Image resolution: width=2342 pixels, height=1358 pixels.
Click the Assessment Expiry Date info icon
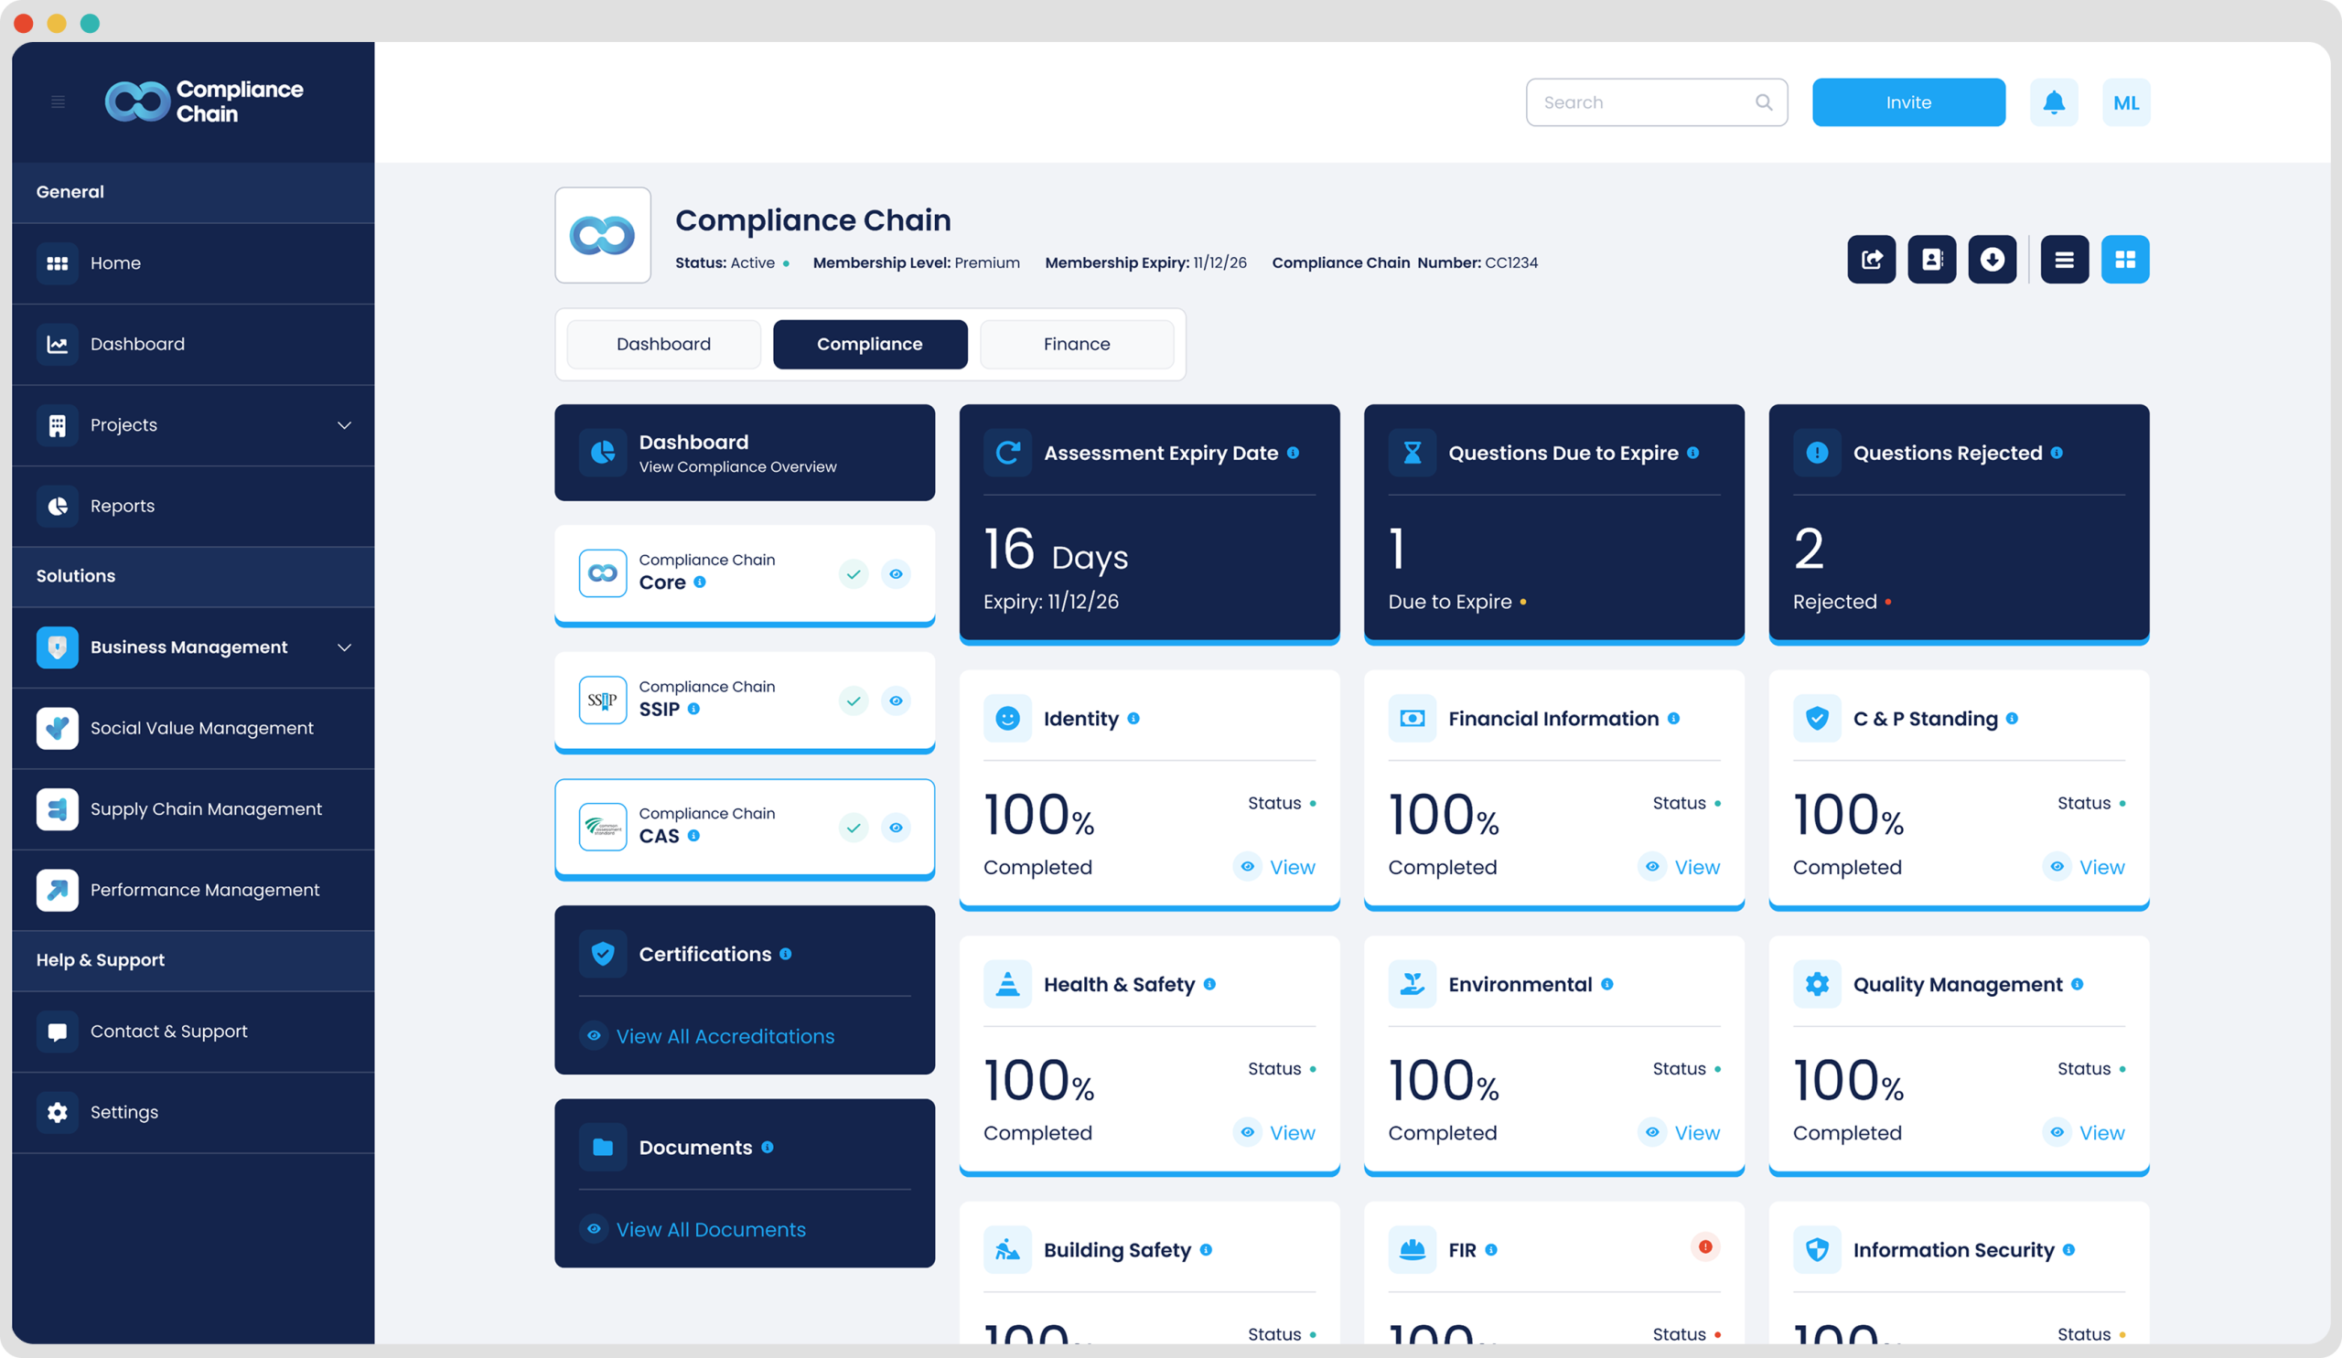tap(1293, 453)
